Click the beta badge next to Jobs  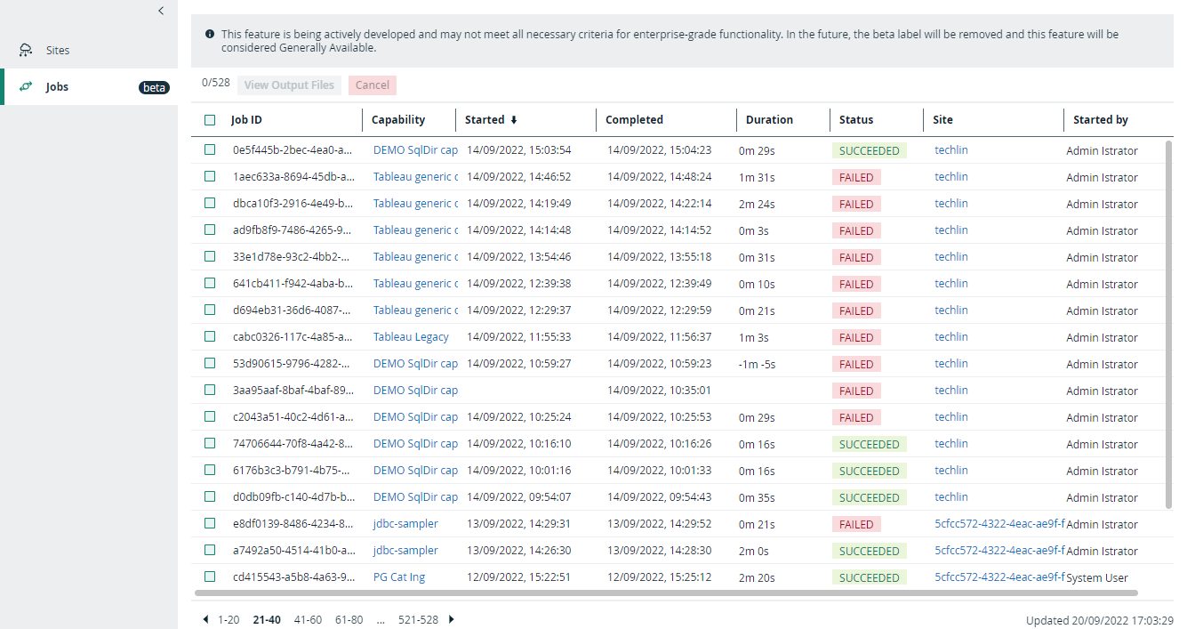[x=154, y=87]
